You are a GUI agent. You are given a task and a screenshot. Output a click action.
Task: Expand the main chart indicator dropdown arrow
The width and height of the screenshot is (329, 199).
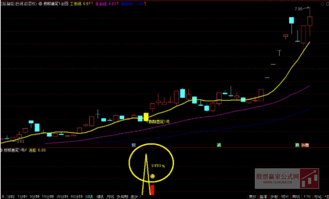tap(41, 4)
